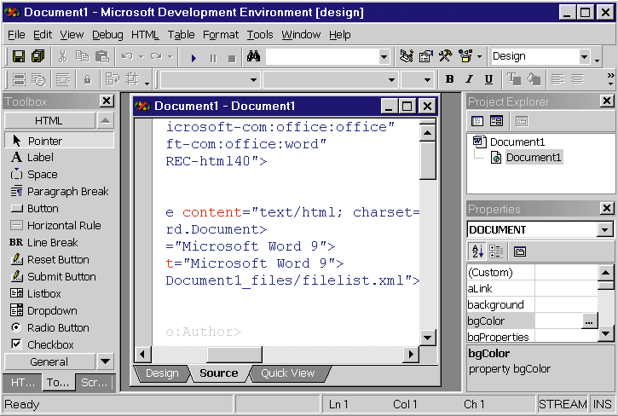Switch to the Quick View tab

287,373
